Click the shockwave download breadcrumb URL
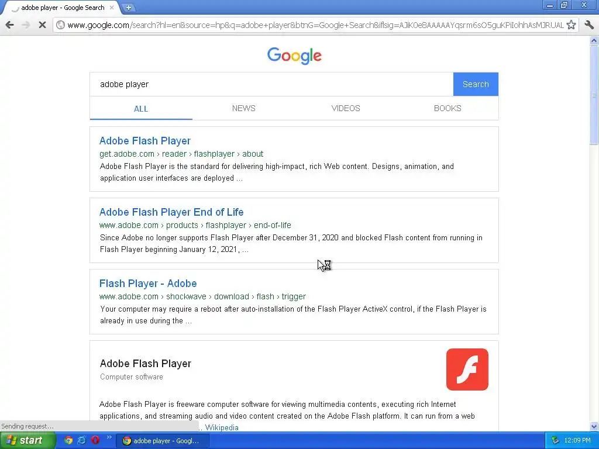 click(x=202, y=296)
